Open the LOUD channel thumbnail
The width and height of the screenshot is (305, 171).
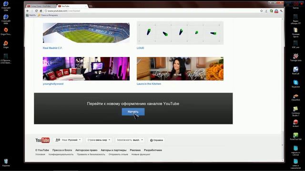point(180,33)
